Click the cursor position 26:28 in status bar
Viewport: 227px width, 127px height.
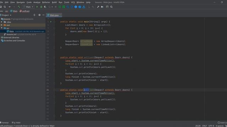[x=198, y=126]
